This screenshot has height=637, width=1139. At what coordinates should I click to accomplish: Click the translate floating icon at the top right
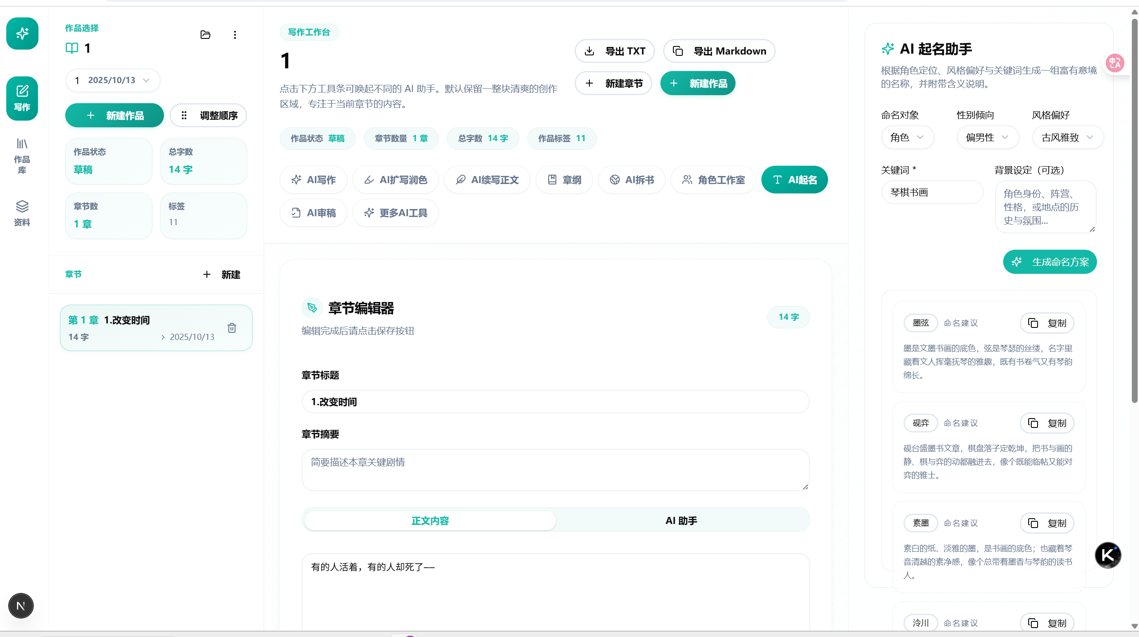(1114, 63)
